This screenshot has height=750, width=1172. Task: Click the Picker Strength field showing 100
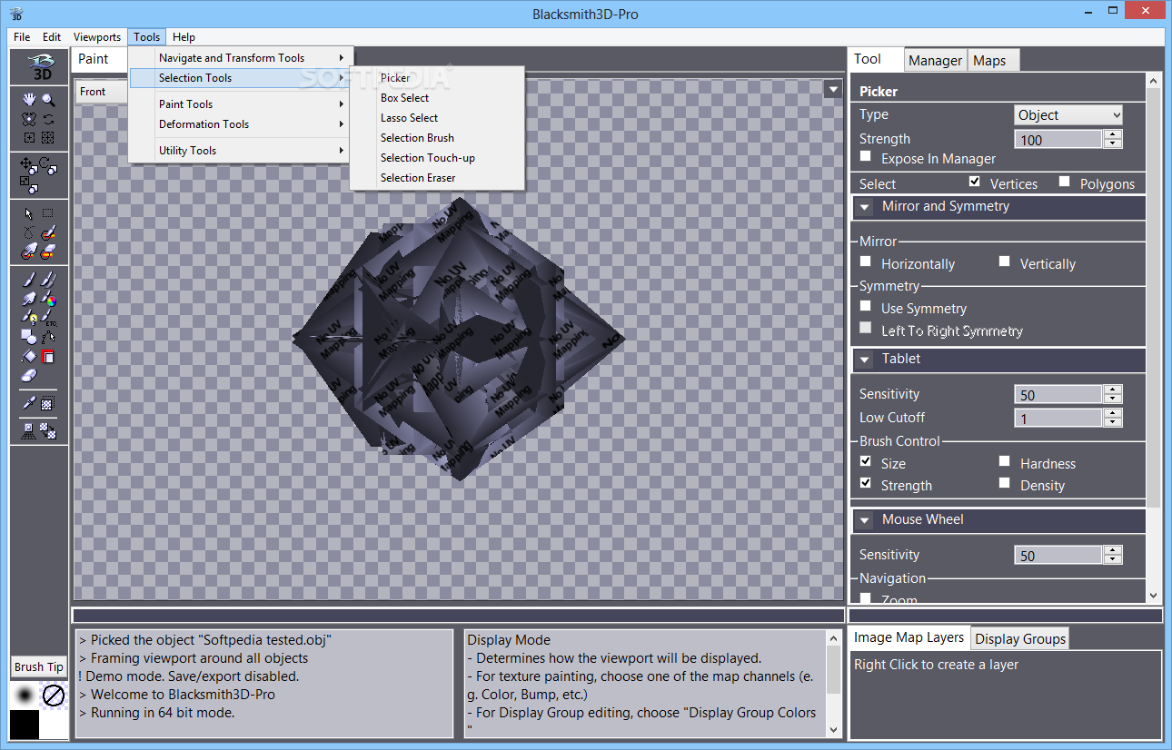click(1058, 140)
